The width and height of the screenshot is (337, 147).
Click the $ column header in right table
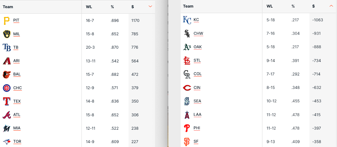coord(313,6)
